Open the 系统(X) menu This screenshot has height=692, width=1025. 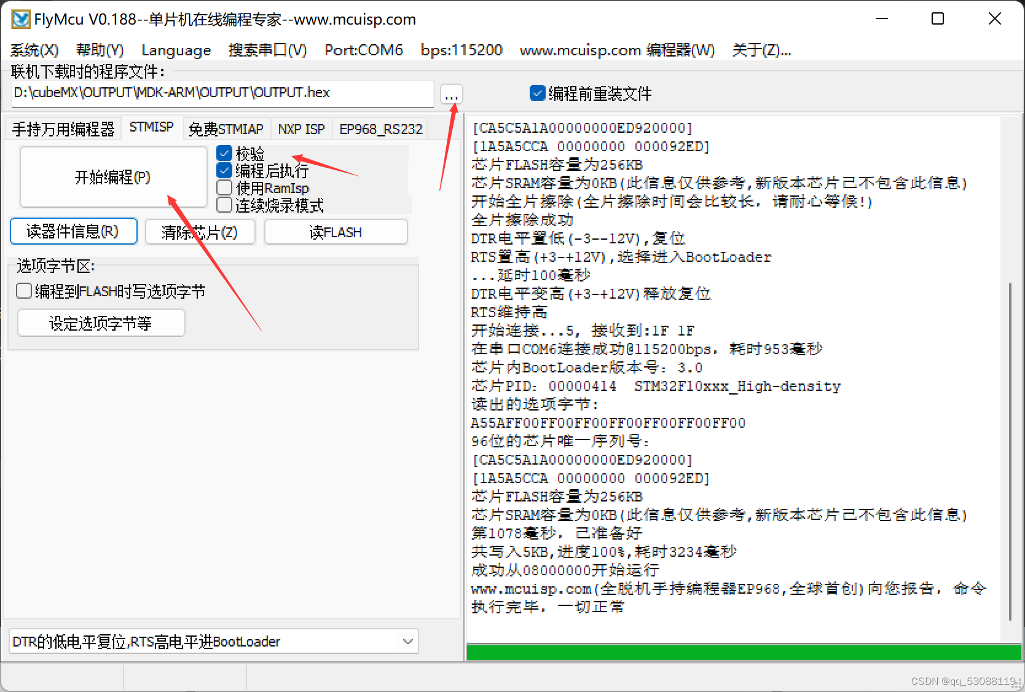34,50
